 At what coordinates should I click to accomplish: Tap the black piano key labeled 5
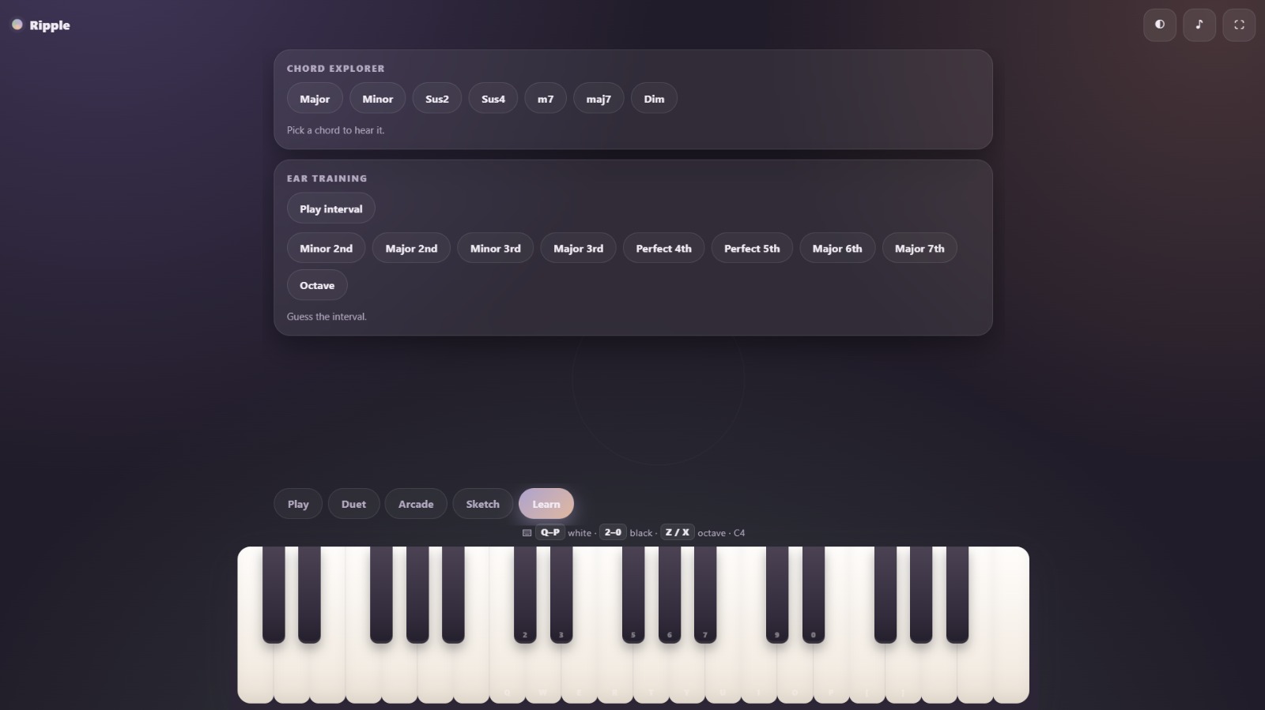point(633,594)
